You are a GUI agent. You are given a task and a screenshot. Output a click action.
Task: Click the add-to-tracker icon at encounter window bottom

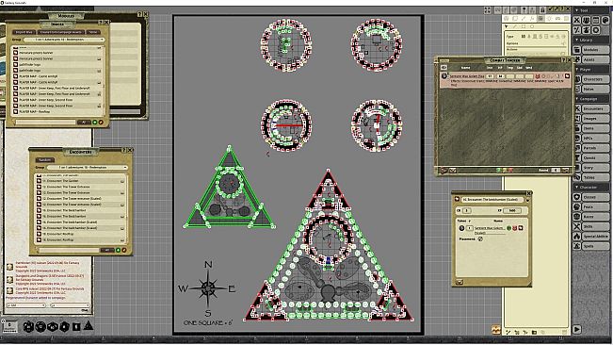460,282
